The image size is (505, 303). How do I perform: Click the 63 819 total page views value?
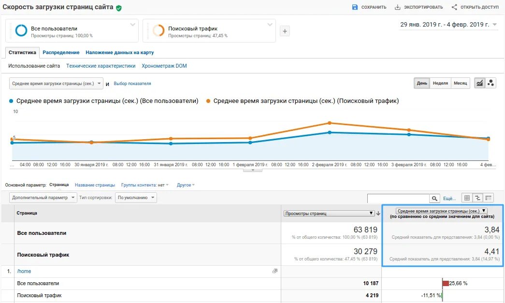tap(365, 230)
